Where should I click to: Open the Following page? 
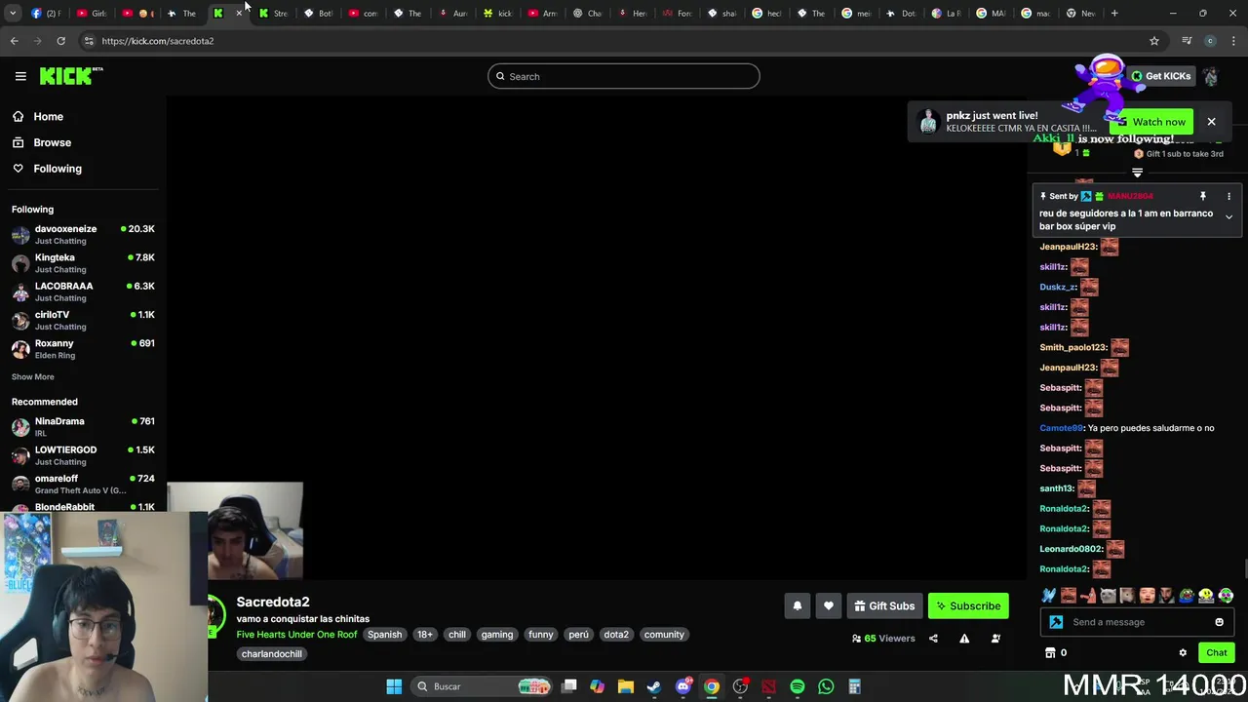click(x=58, y=169)
